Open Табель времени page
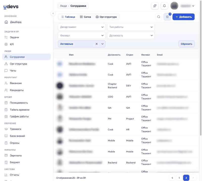The height and width of the screenshot is (181, 202). [27, 110]
